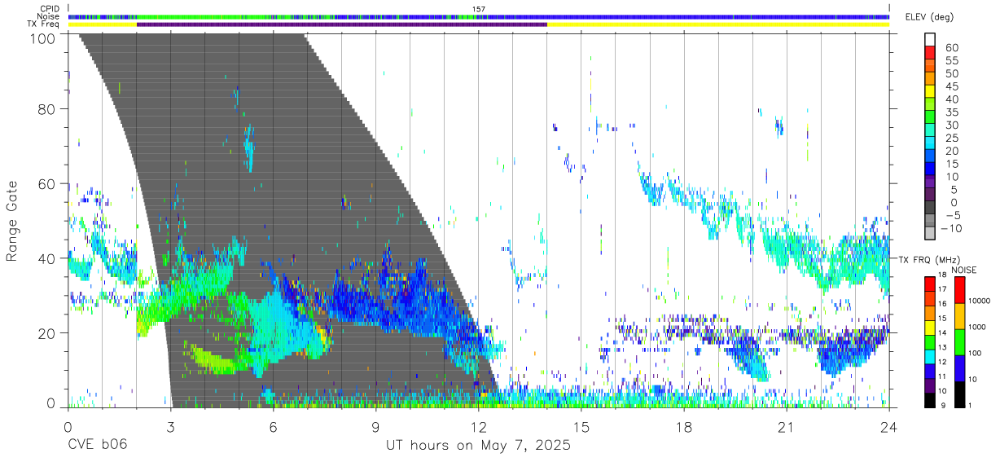Click the 3 tick label on the UT hours axis
The image size is (1000, 462).
point(170,426)
